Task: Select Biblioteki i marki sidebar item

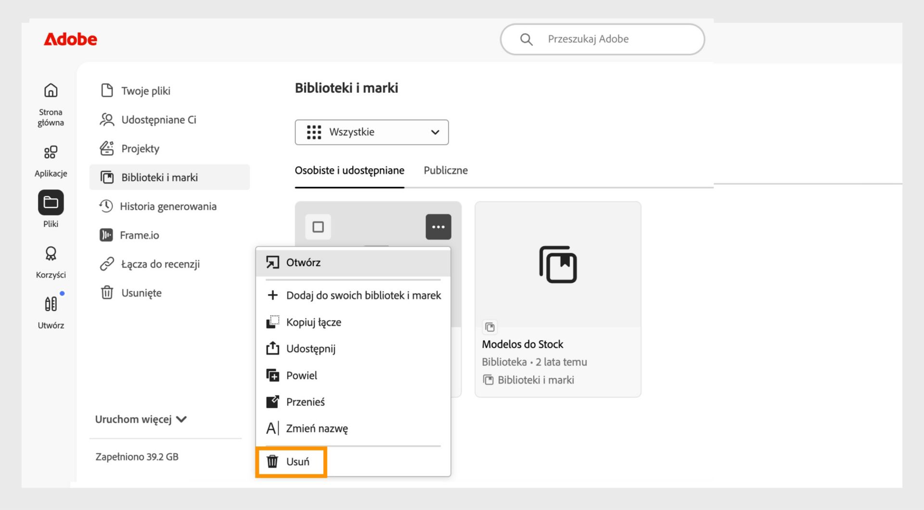Action: click(x=169, y=177)
